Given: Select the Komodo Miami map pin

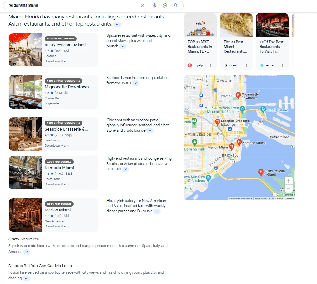Looking at the screenshot, I should (x=239, y=142).
